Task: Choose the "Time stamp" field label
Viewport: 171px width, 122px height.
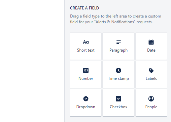Action: pyautogui.click(x=118, y=79)
